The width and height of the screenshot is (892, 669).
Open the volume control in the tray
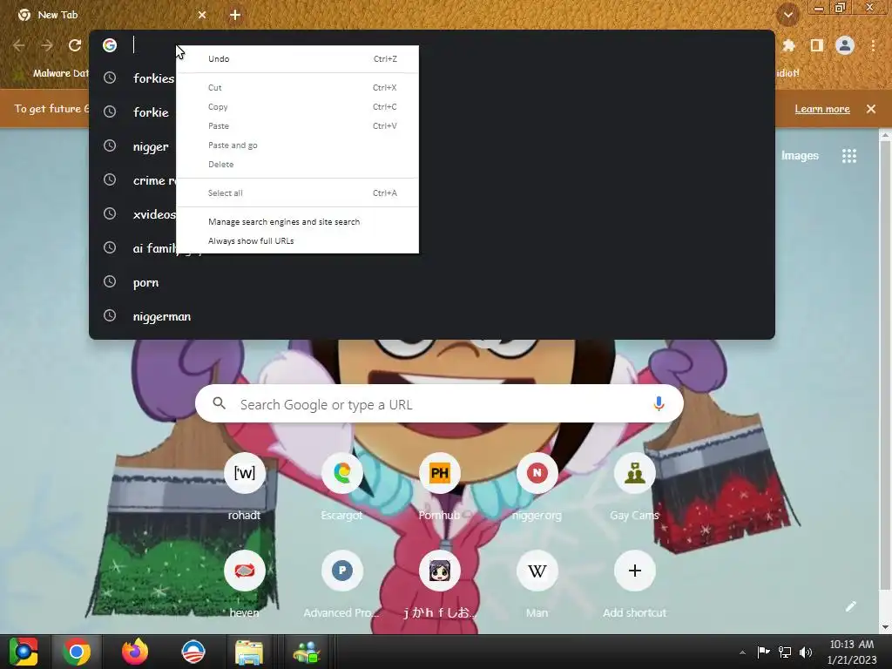click(x=806, y=652)
